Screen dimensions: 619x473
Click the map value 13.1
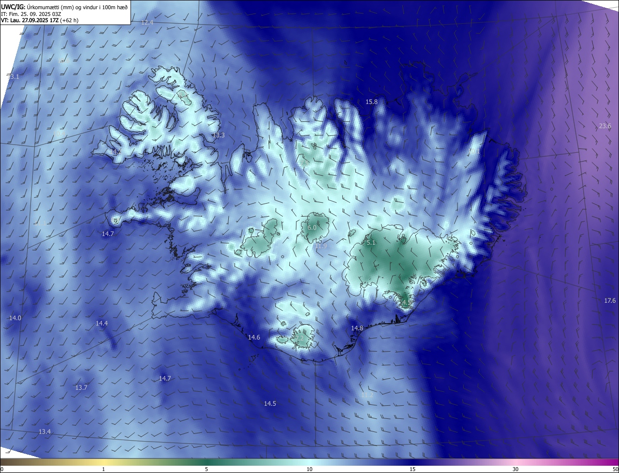pyautogui.click(x=14, y=77)
